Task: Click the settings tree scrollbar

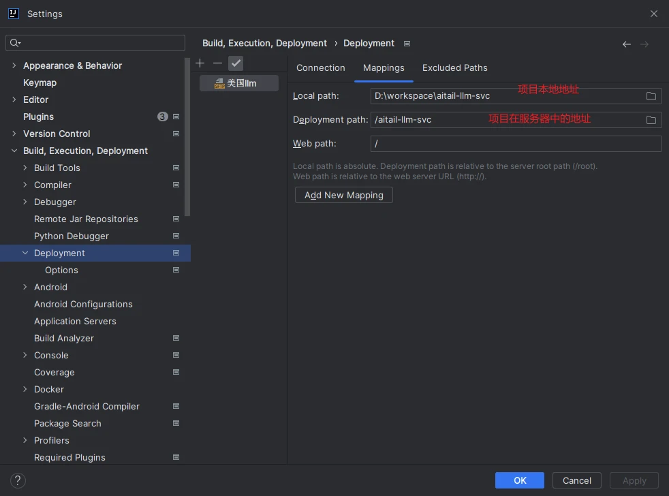Action: pos(187,136)
